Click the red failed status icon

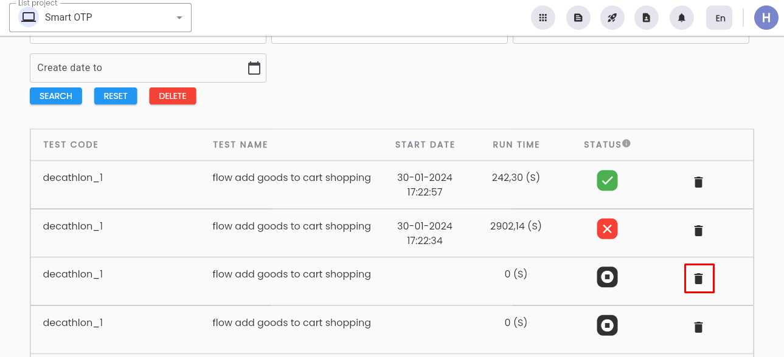607,229
